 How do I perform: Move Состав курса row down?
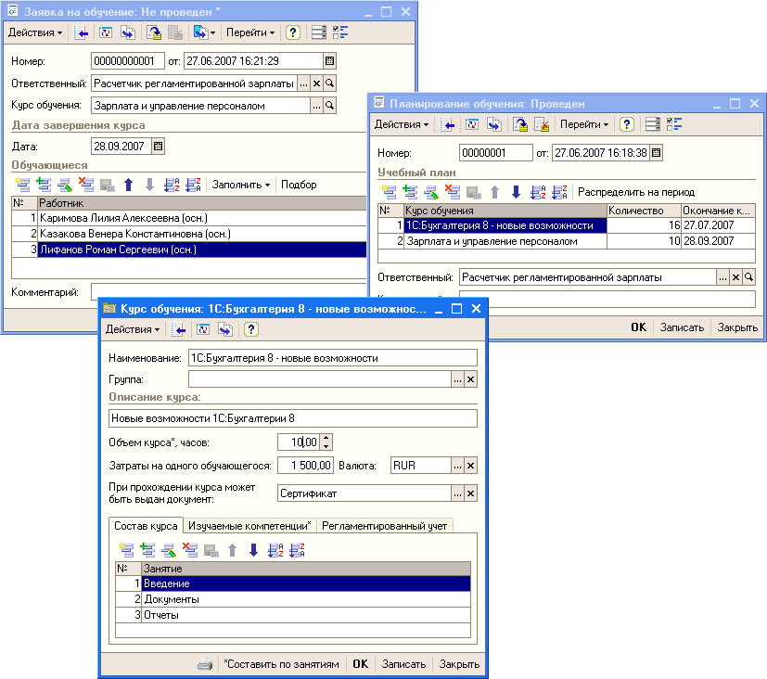[253, 550]
